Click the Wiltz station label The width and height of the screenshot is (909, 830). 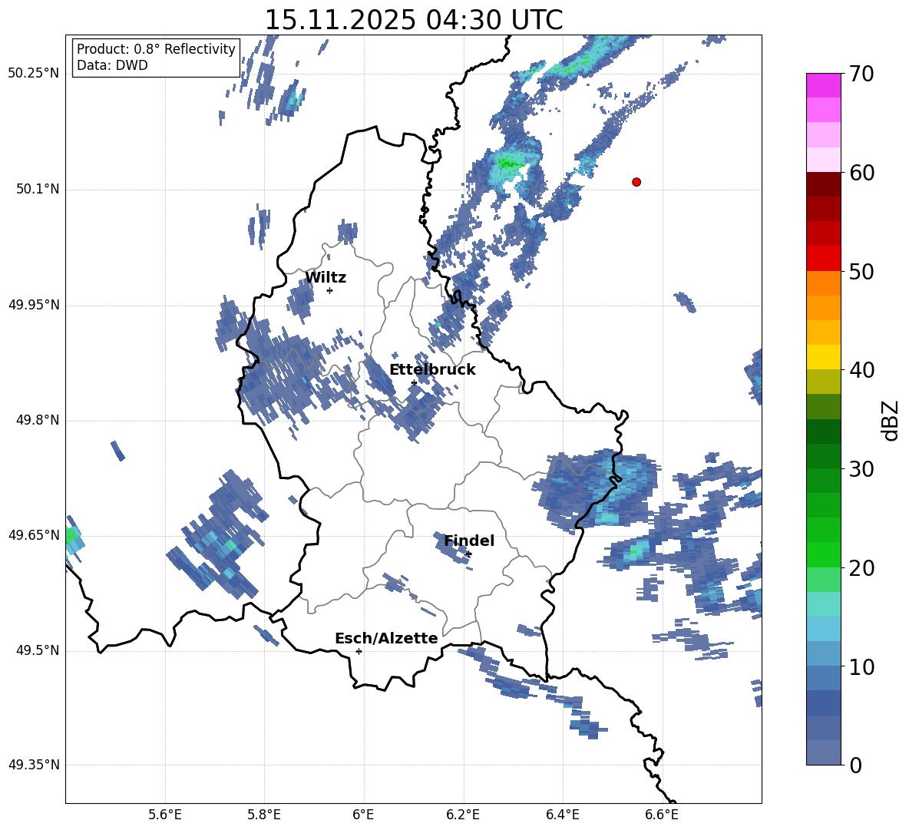tap(326, 278)
